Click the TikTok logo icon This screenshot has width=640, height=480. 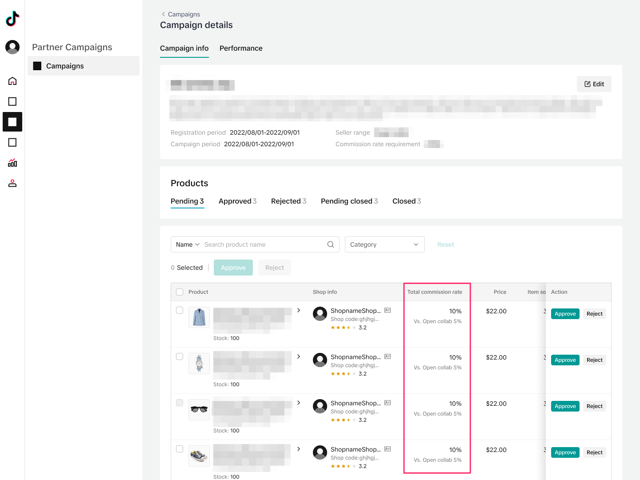coord(12,19)
